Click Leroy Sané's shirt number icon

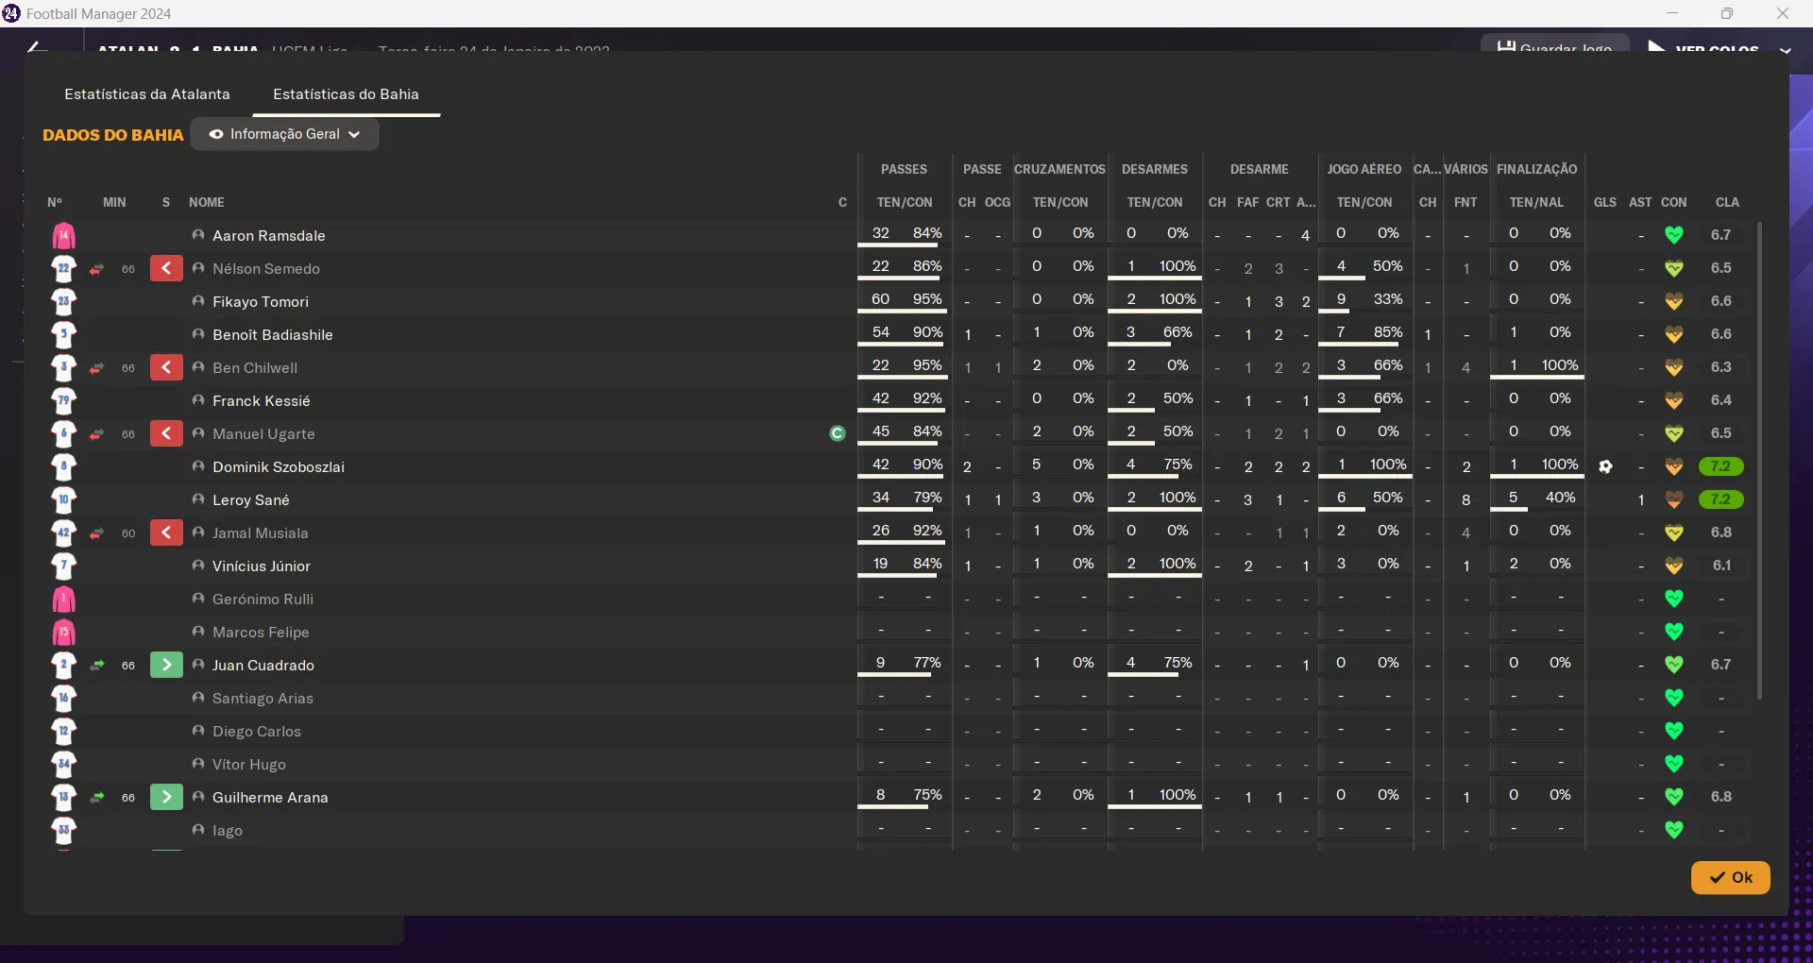click(63, 500)
